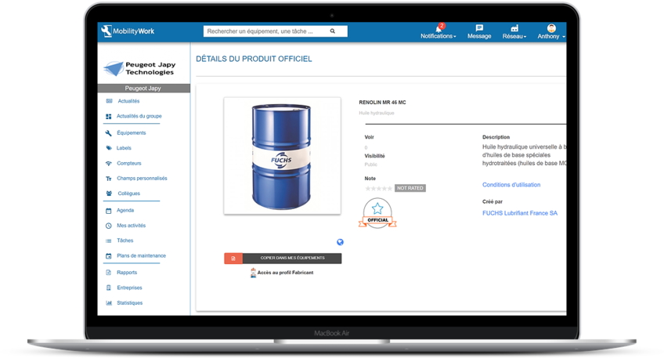Click the globe icon below product image

340,242
